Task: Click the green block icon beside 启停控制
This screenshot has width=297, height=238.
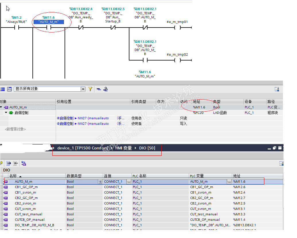Action: click(11, 113)
